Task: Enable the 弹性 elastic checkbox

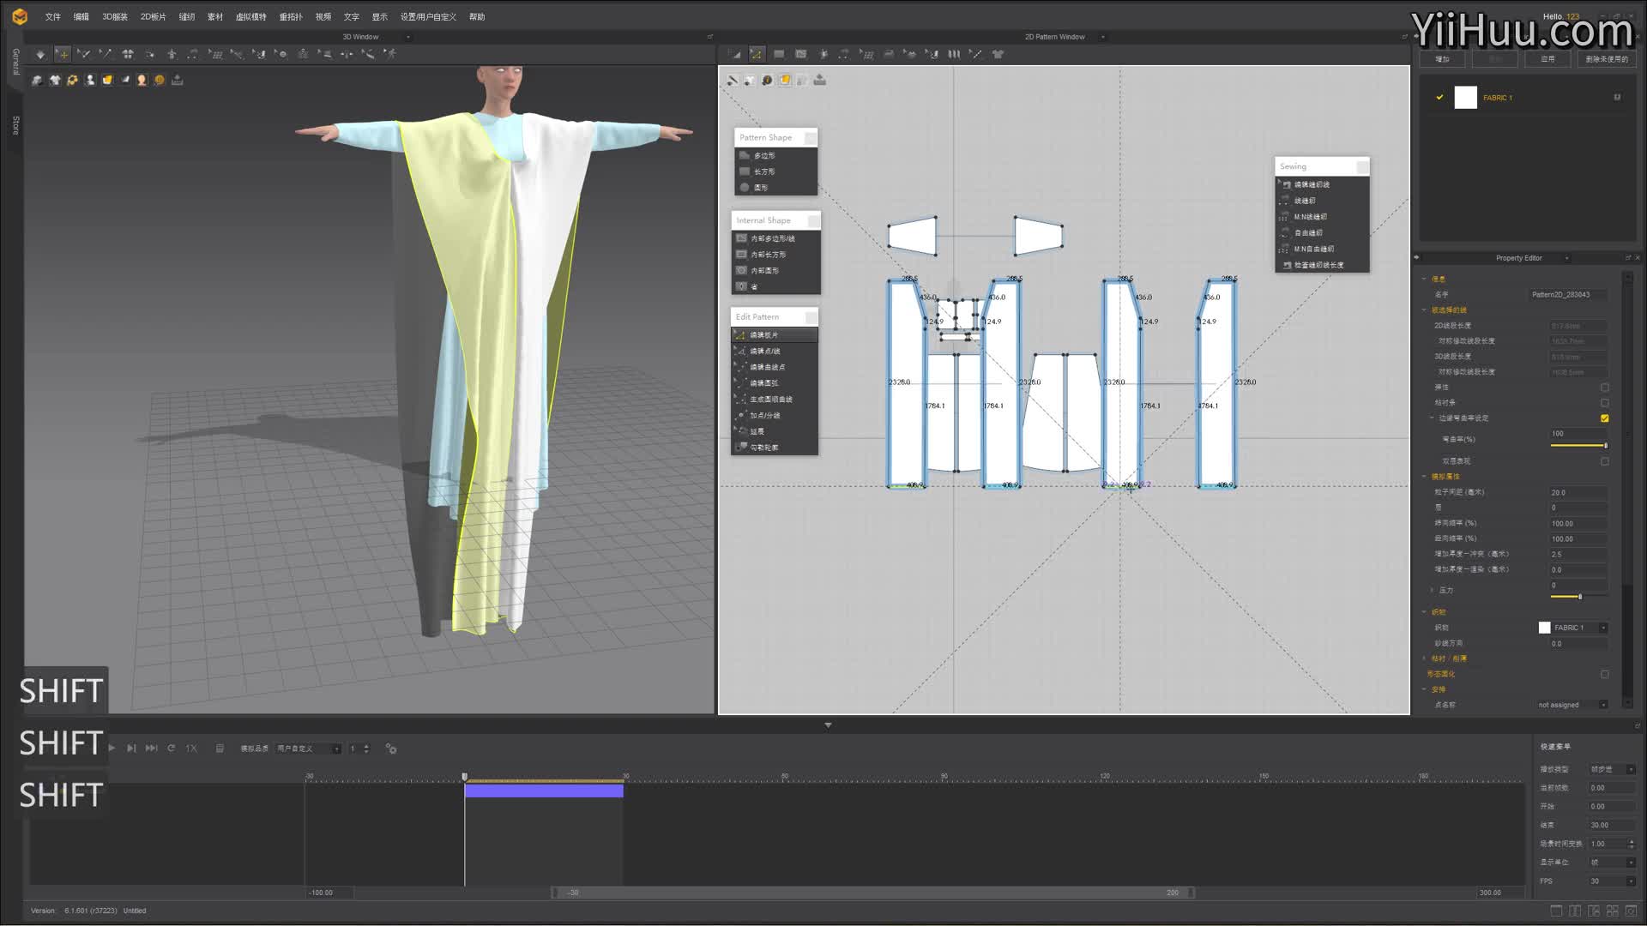Action: (x=1604, y=388)
